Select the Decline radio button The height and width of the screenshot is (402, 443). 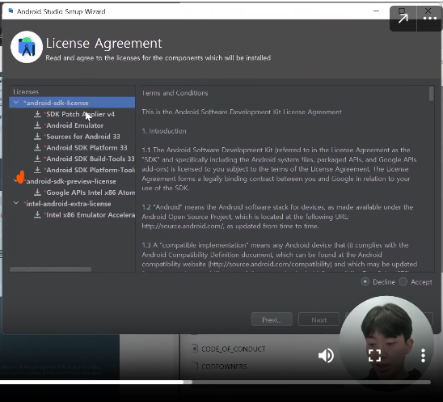click(365, 281)
